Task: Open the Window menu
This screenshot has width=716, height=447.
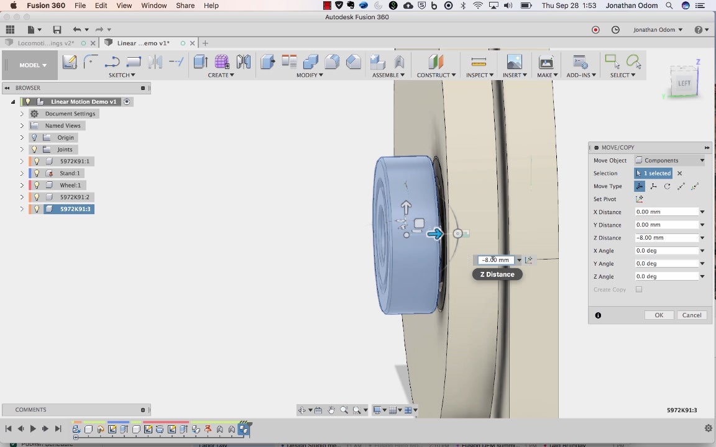Action: (x=154, y=6)
